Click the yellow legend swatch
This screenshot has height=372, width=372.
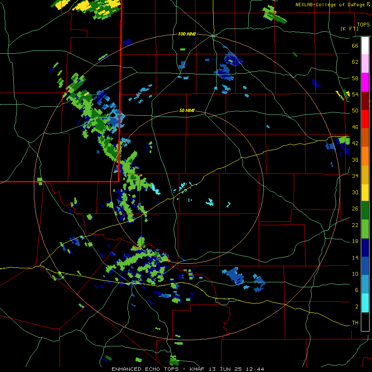(365, 193)
